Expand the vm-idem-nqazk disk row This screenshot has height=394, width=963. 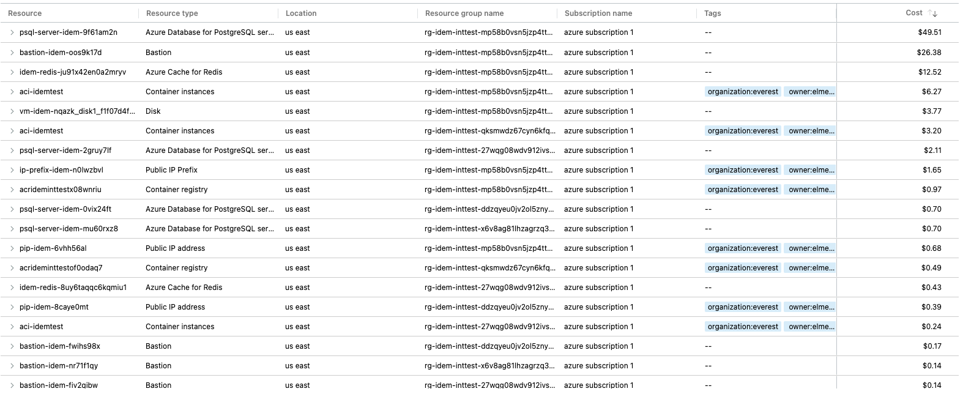pos(11,111)
